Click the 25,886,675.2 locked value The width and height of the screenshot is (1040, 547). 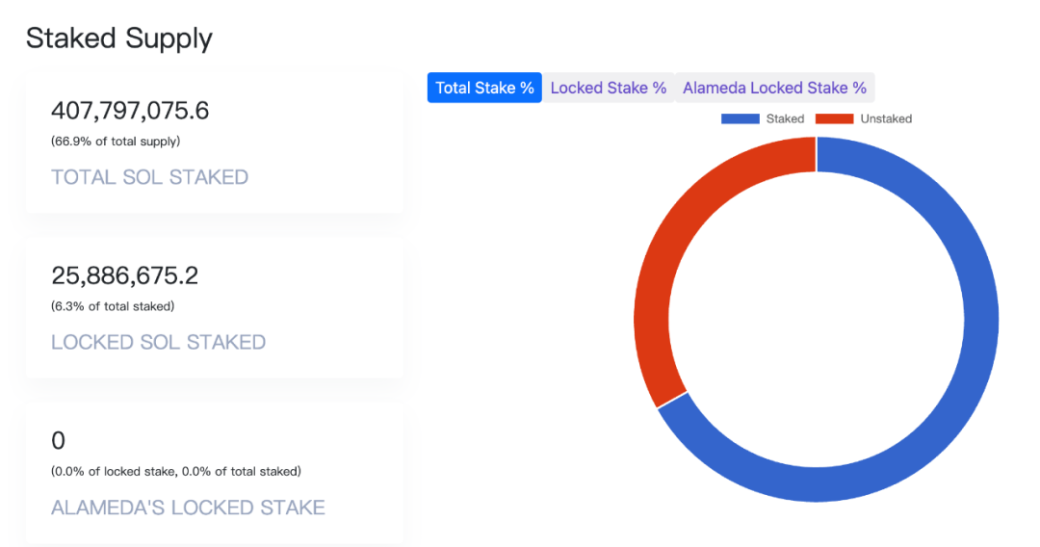point(124,276)
